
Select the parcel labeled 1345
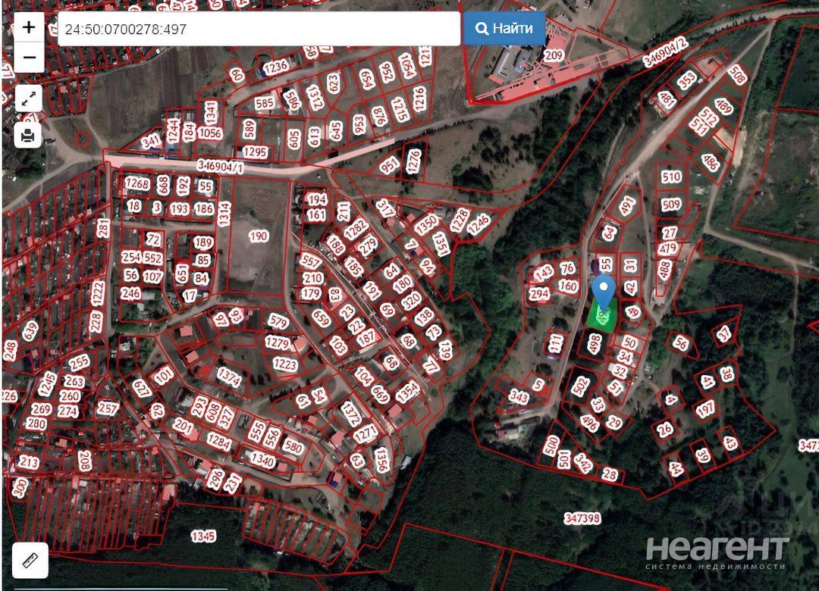(x=202, y=536)
